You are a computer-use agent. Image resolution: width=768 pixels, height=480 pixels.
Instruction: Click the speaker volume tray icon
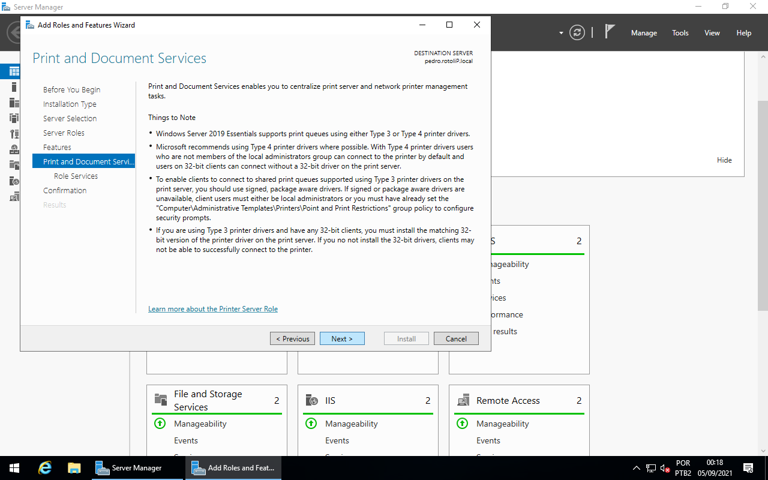(665, 468)
